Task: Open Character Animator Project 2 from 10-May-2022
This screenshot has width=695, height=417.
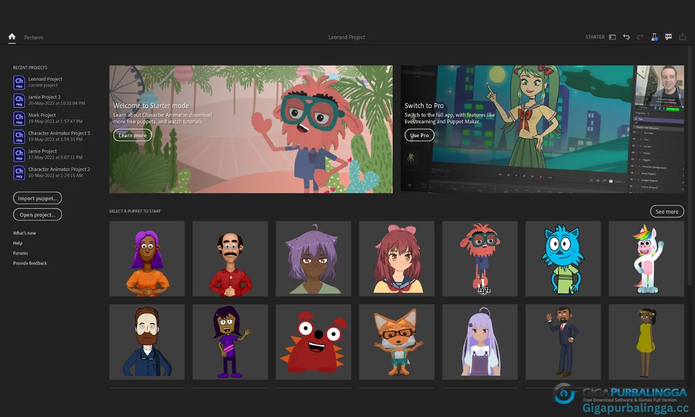Action: [52, 172]
